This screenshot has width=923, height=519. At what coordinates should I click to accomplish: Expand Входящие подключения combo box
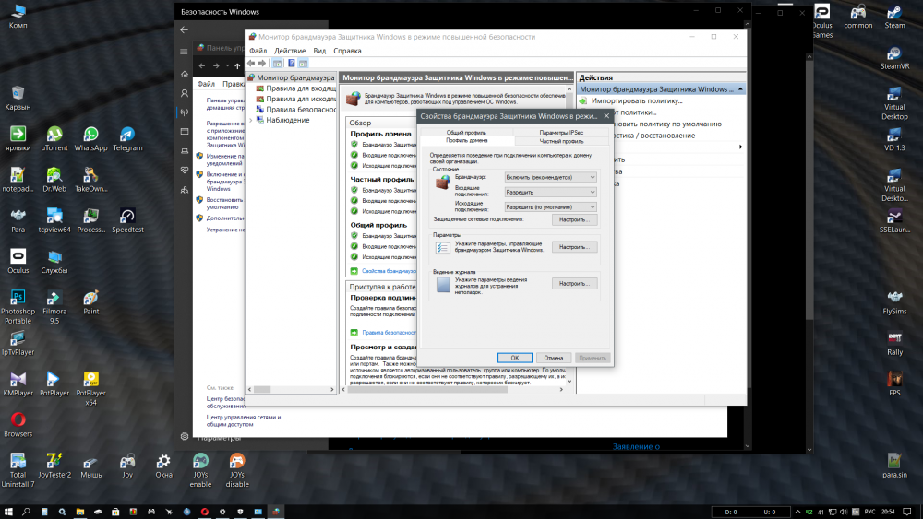point(550,192)
